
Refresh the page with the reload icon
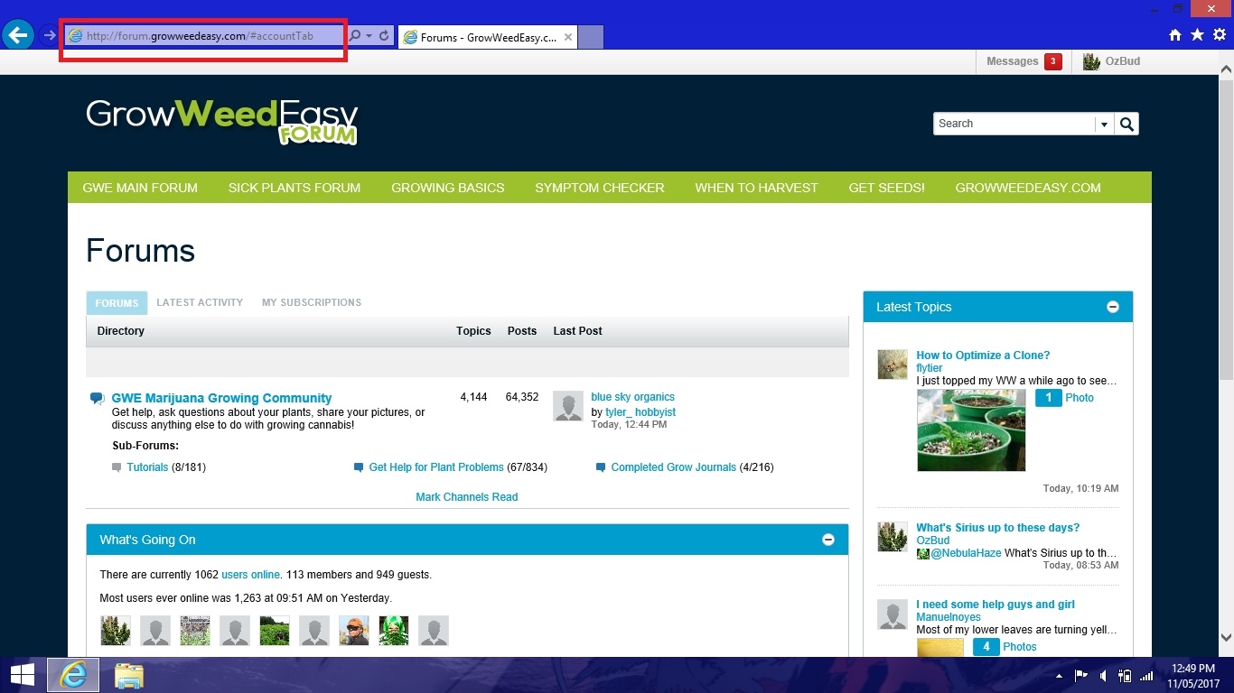[x=384, y=36]
